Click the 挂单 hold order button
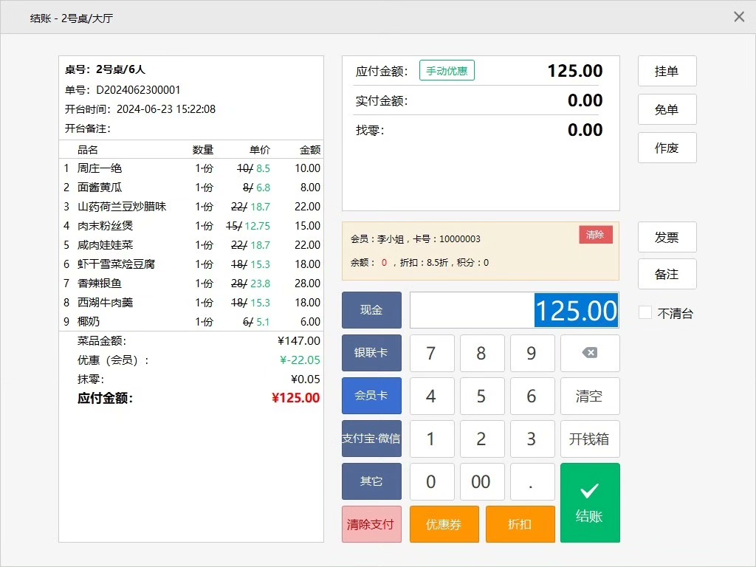The image size is (756, 567). (x=667, y=72)
